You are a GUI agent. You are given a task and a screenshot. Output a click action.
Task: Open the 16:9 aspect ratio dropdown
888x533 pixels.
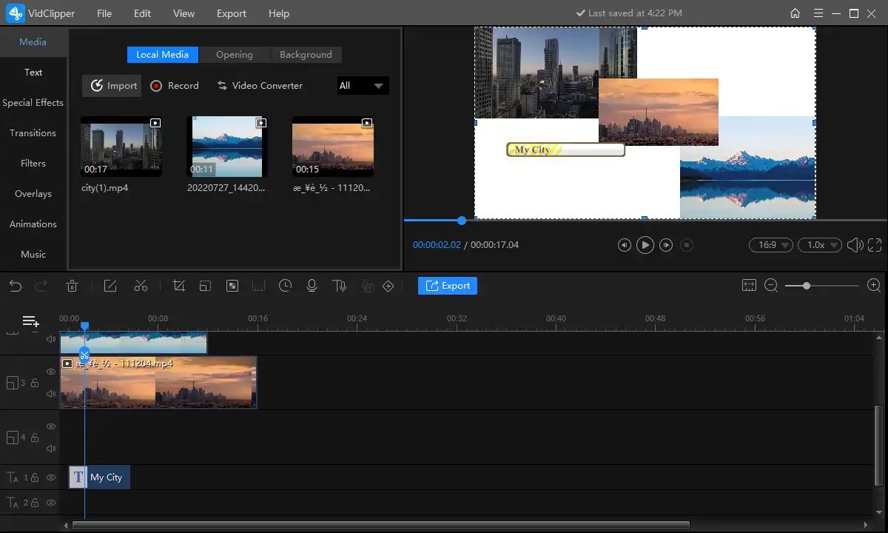pyautogui.click(x=770, y=244)
